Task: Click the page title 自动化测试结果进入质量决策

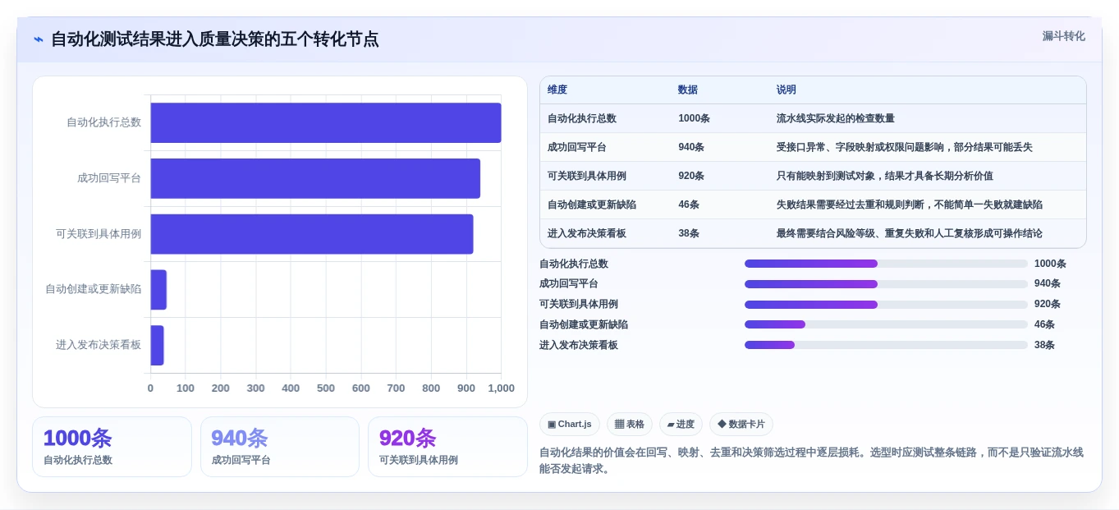Action: click(x=215, y=39)
